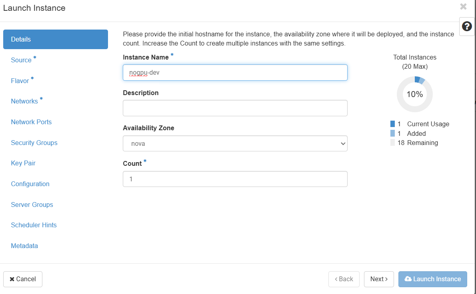This screenshot has width=476, height=294.
Task: Click the 'Launch Instance' dialog title
Action: 34,8
